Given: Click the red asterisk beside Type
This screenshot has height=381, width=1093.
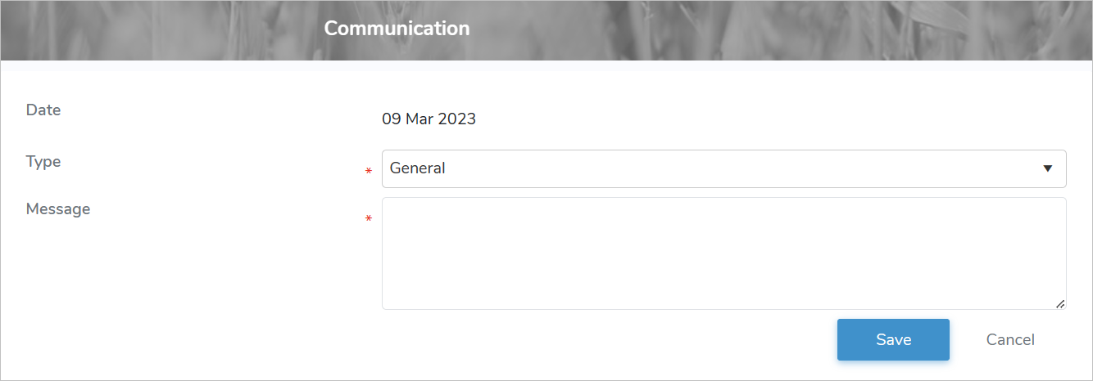Looking at the screenshot, I should [x=369, y=172].
